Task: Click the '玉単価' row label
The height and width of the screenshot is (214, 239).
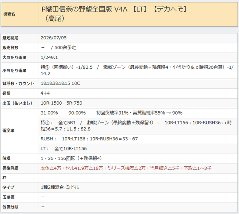Action: [x=8, y=197]
